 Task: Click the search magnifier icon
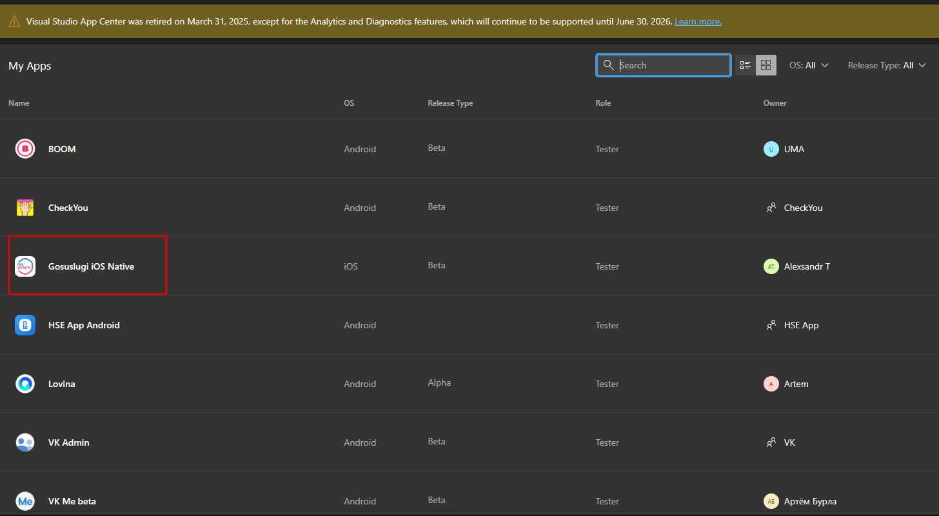608,65
